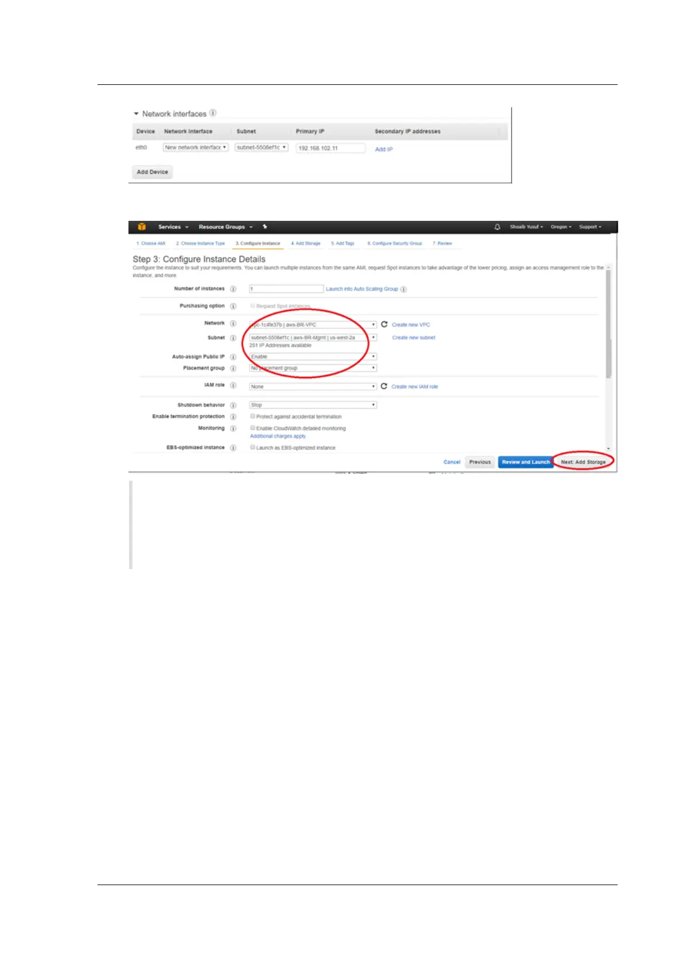Select step 3 Configure Instance tab
683x966 pixels.
coord(258,243)
